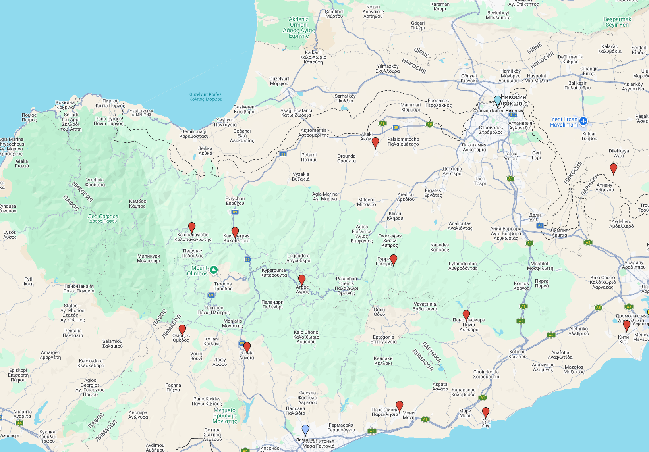The width and height of the screenshot is (649, 452).
Task: Select the Strovolos suburb label
Action: pyautogui.click(x=491, y=130)
